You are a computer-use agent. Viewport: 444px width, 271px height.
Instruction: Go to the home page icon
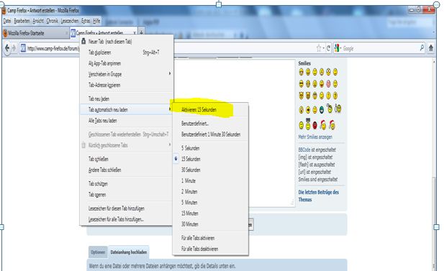(x=431, y=48)
